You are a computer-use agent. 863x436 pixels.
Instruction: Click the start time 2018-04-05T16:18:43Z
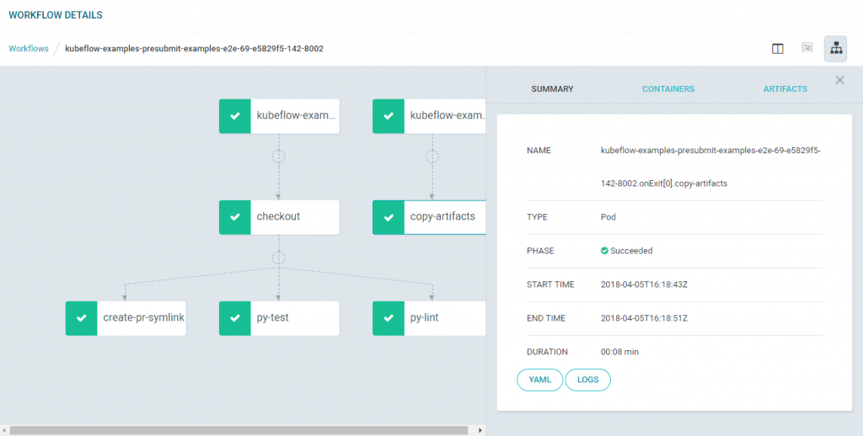pos(644,284)
